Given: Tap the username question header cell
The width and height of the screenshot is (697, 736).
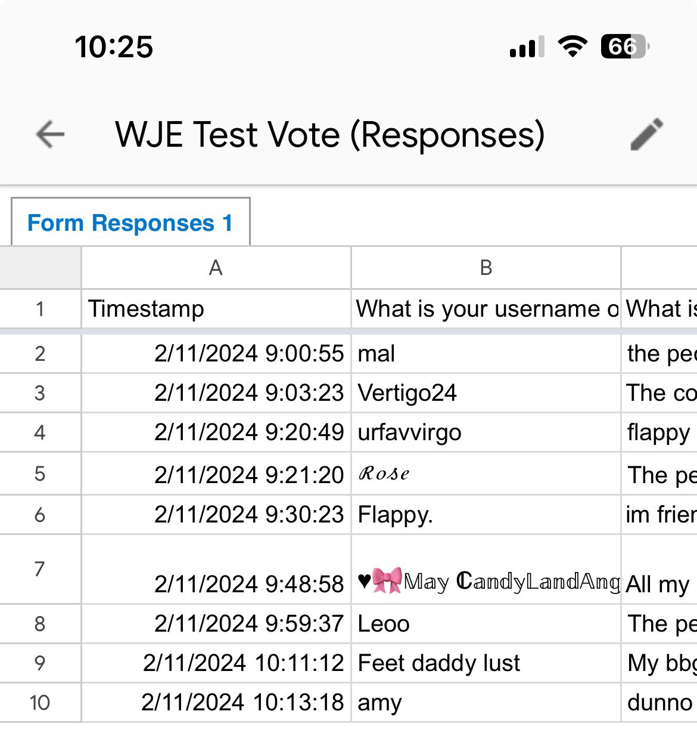Looking at the screenshot, I should [486, 309].
